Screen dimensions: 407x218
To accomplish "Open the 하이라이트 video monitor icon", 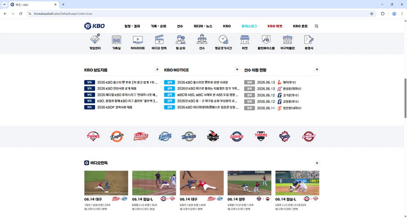I will (x=137, y=40).
